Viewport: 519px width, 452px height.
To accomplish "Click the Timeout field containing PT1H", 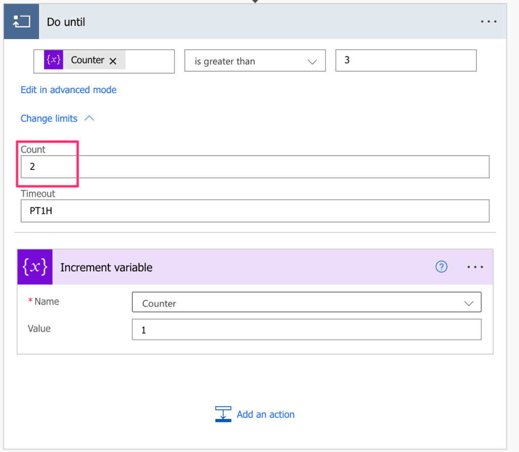I will point(255,211).
